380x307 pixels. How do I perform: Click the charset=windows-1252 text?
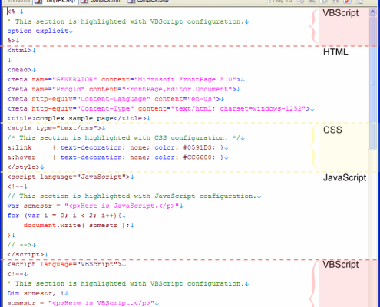coord(261,109)
